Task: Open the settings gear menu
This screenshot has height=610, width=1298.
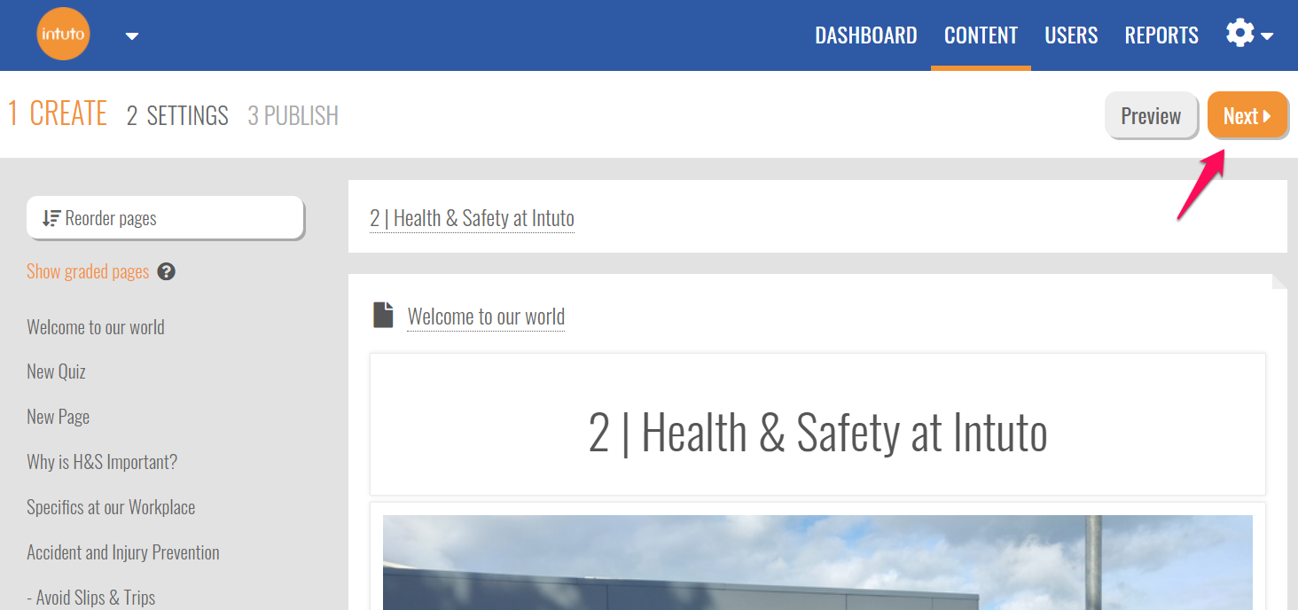Action: 1248,35
